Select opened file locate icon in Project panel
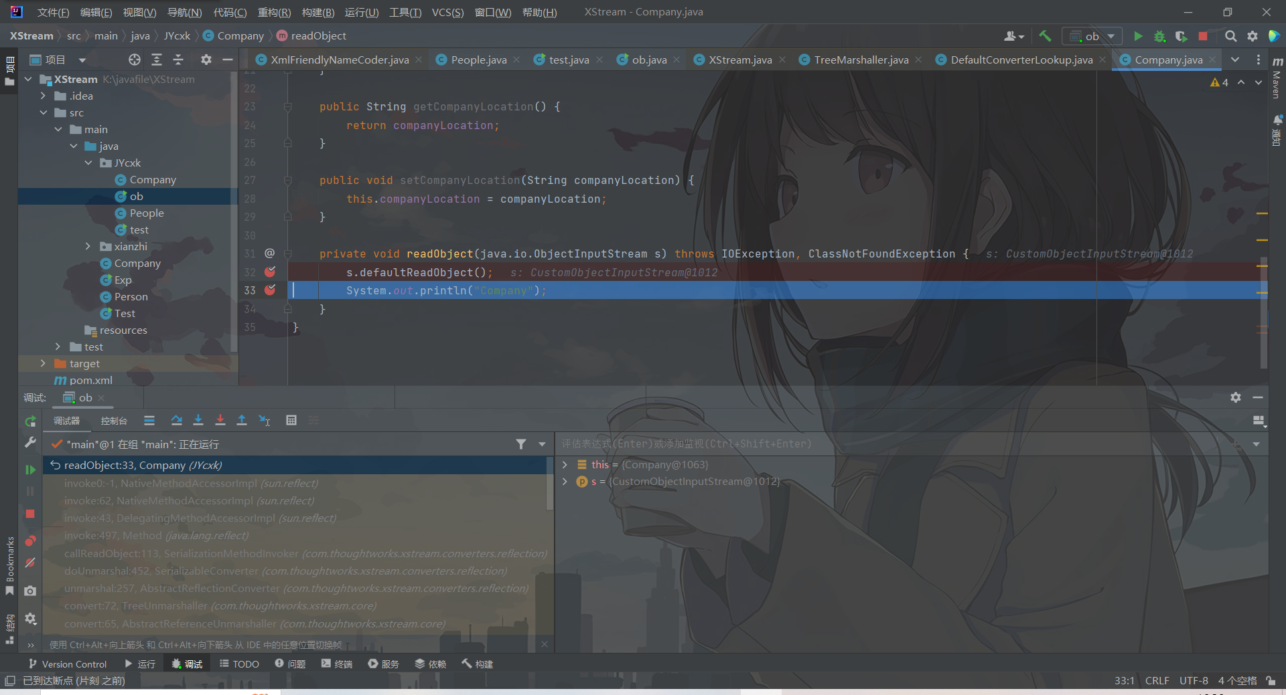This screenshot has width=1286, height=695. 135,60
